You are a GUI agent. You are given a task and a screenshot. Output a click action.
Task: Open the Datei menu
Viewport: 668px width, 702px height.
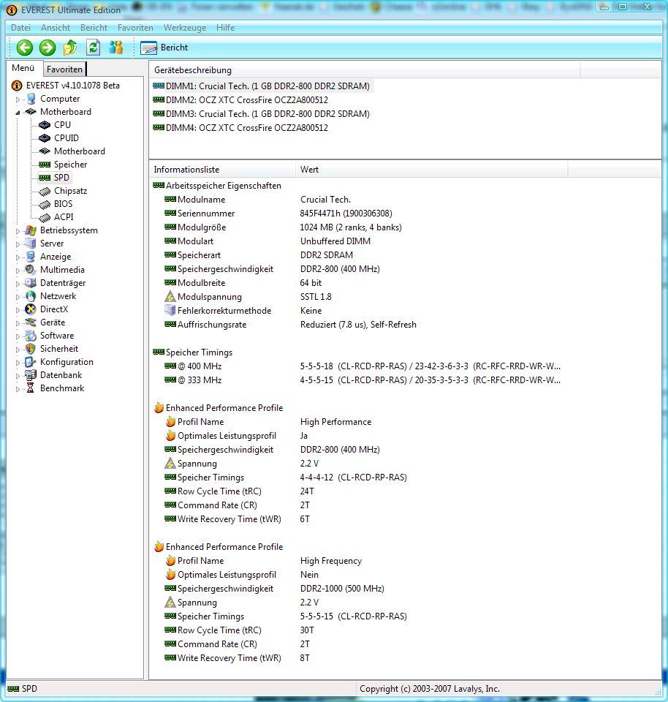coord(20,28)
